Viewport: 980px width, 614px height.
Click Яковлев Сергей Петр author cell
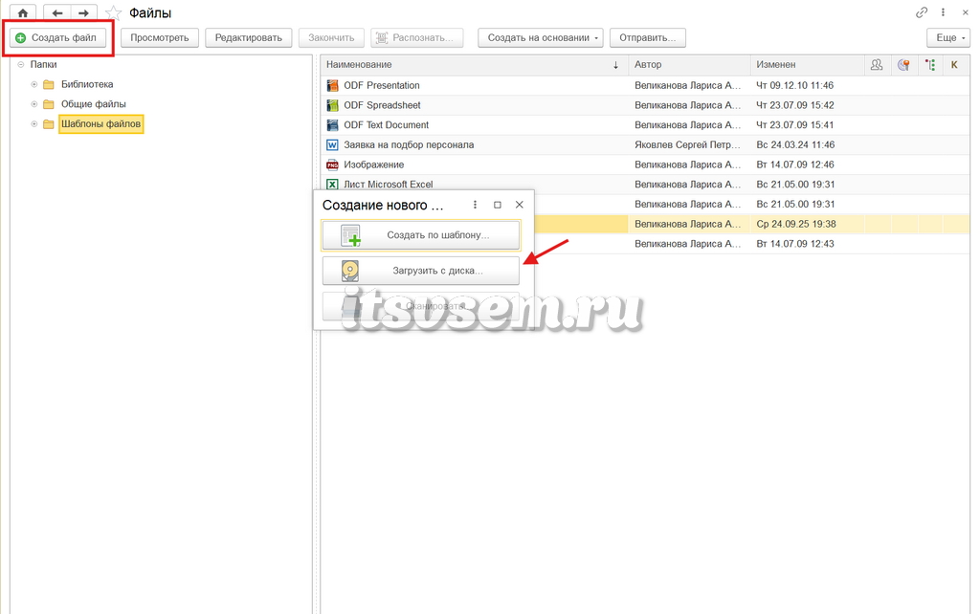(687, 145)
